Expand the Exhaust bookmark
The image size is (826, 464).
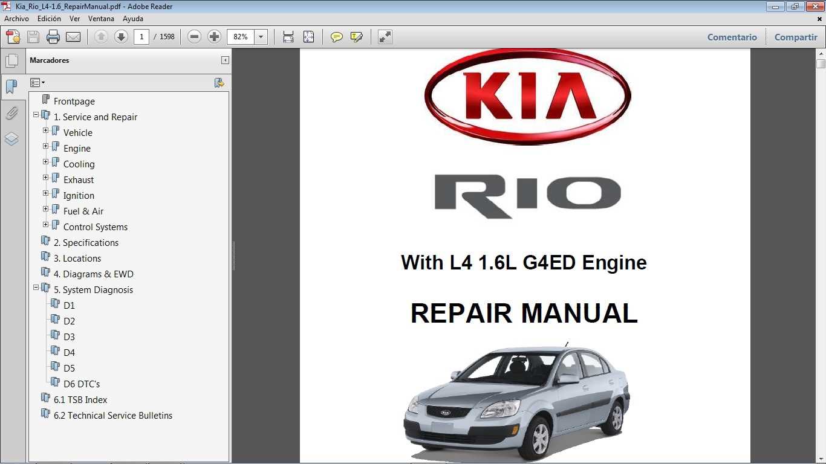(46, 177)
